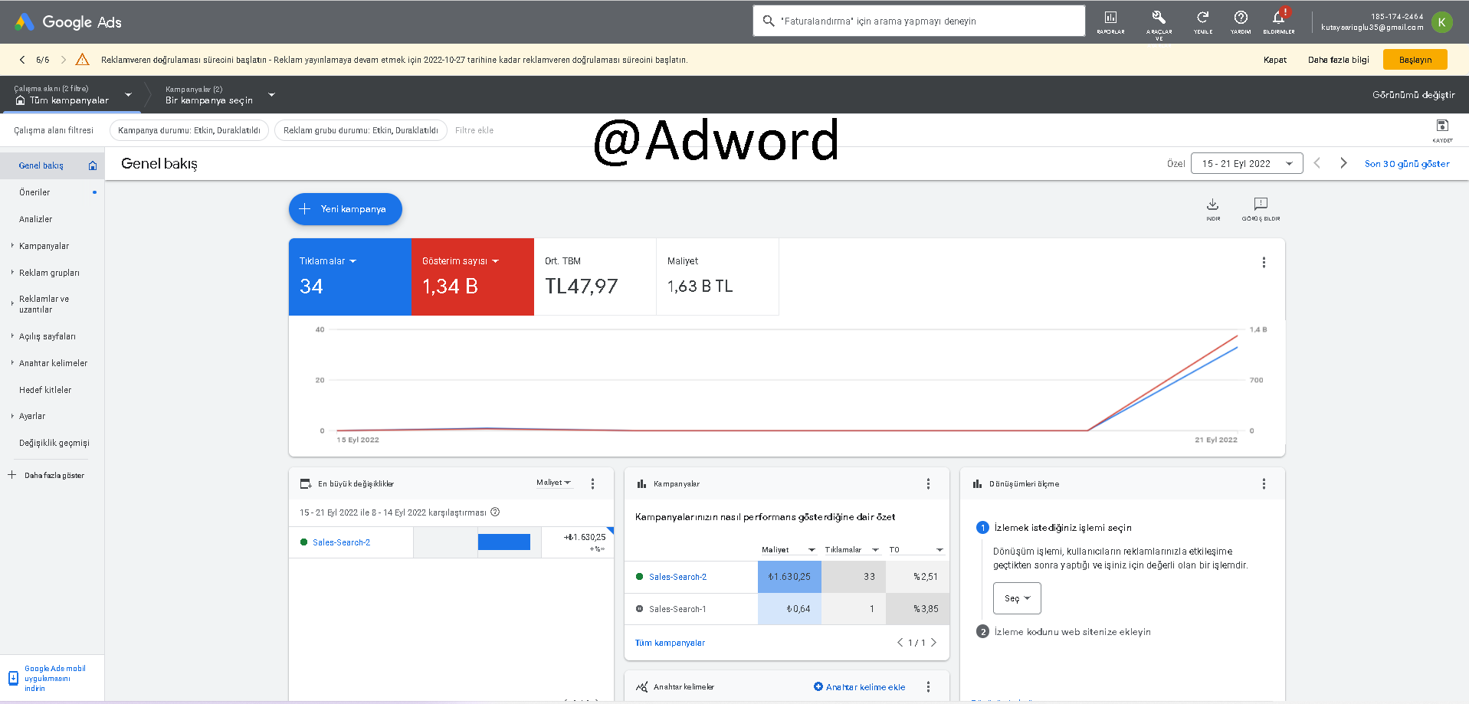The height and width of the screenshot is (704, 1469).
Task: Open Dönüşümleri ölçme card three-dot menu
Action: tap(1264, 483)
